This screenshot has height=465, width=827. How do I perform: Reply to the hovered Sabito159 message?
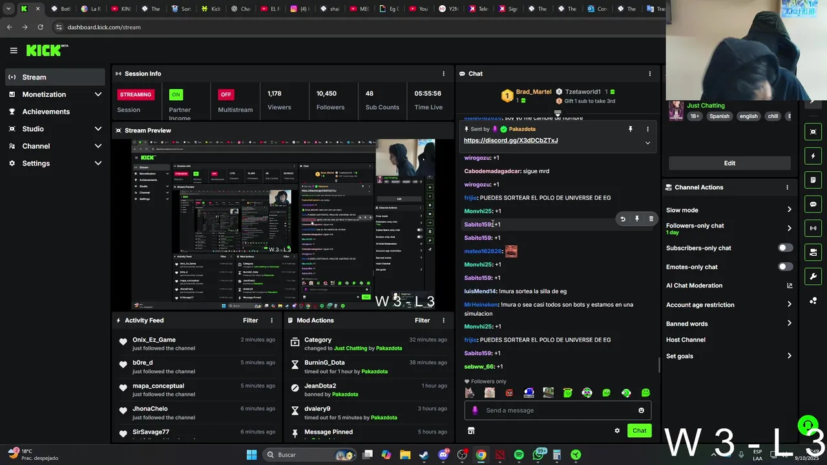pyautogui.click(x=623, y=219)
